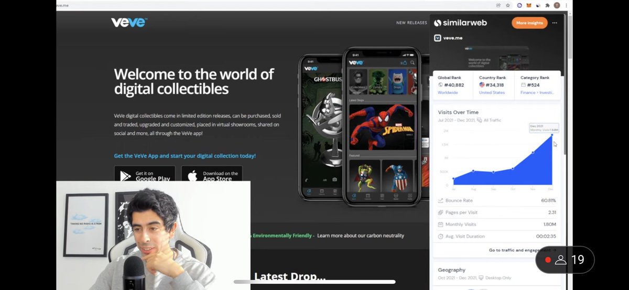Image resolution: width=629 pixels, height=290 pixels.
Task: Select the Aug data point on visits chart
Action: pos(473,171)
